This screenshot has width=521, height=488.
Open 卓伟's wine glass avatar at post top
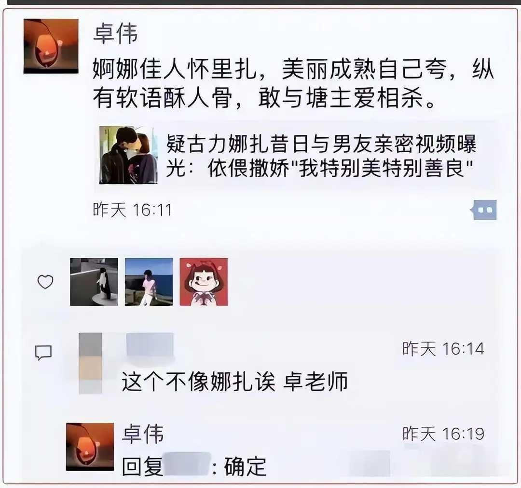[x=51, y=46]
